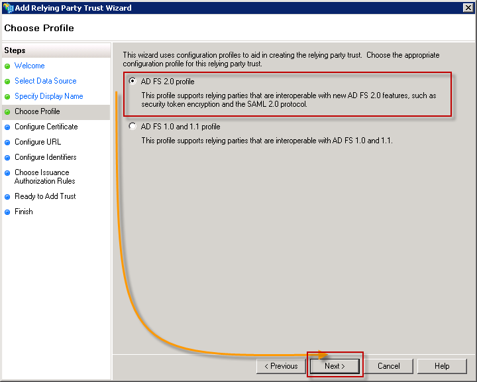Click the green bullet beside Specify Display Name

tap(7, 97)
